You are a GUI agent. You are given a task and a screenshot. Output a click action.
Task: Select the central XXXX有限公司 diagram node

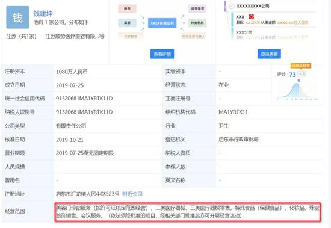click(x=162, y=23)
